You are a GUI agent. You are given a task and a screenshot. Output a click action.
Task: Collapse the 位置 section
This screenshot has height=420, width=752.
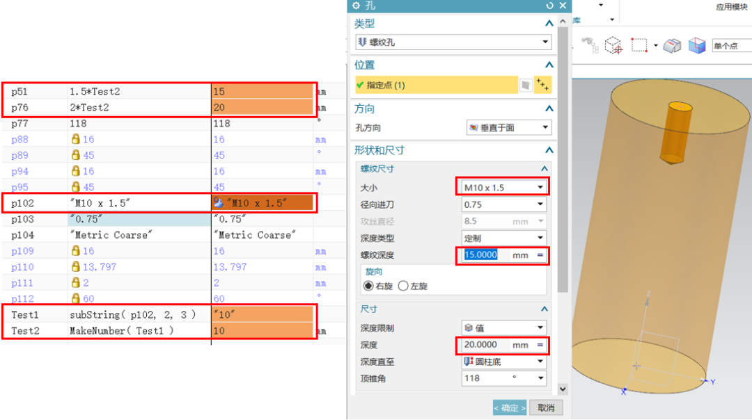click(549, 65)
